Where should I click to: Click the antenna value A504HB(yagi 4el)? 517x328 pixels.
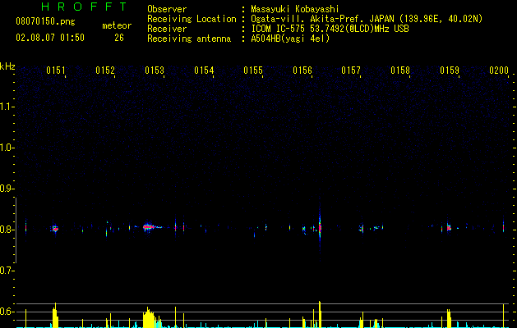pyautogui.click(x=290, y=39)
